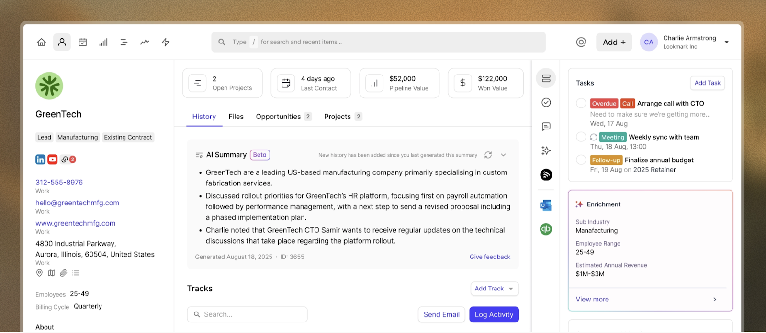766x333 pixels.
Task: Mark 'Arrange call with CTO' task complete
Action: pos(581,103)
